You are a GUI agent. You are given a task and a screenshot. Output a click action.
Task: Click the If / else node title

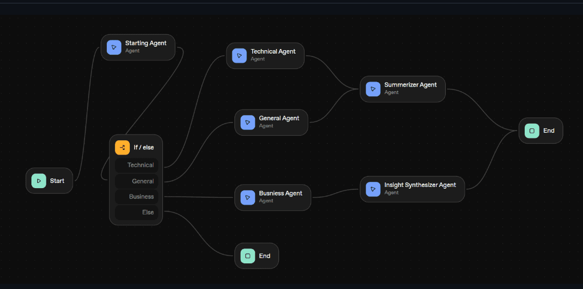(144, 147)
